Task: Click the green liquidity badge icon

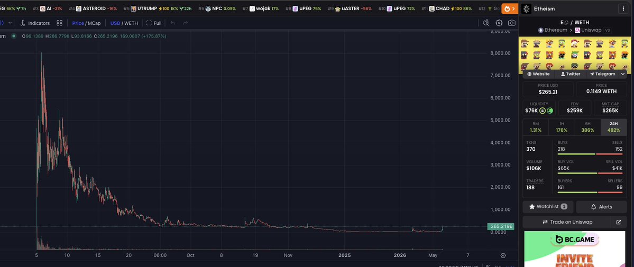Action: click(x=550, y=111)
